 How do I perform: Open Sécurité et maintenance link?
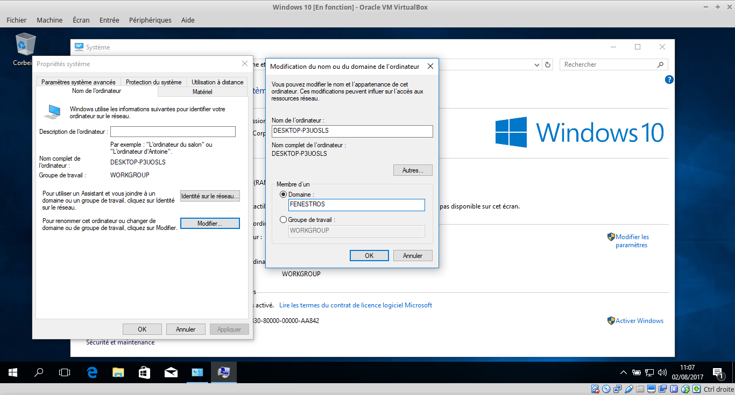120,342
